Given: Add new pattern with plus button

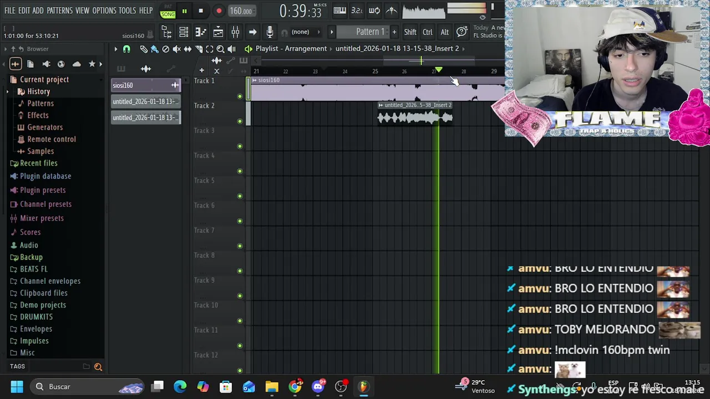Looking at the screenshot, I should [394, 32].
